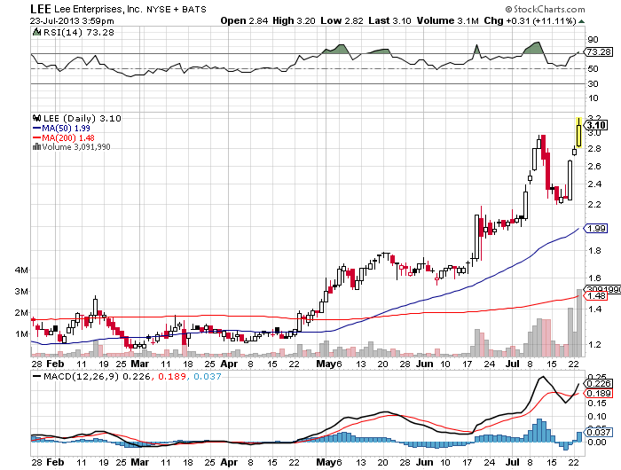Image resolution: width=621 pixels, height=470 pixels.
Task: Click the yellow highlighted latest candlestick
Action: [x=579, y=133]
